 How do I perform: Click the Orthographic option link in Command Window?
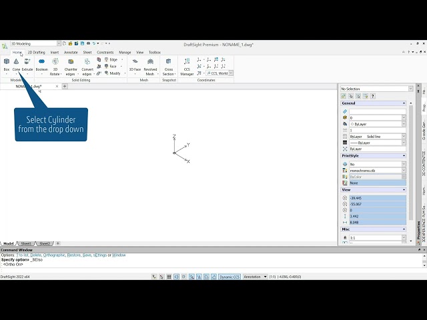54,255
